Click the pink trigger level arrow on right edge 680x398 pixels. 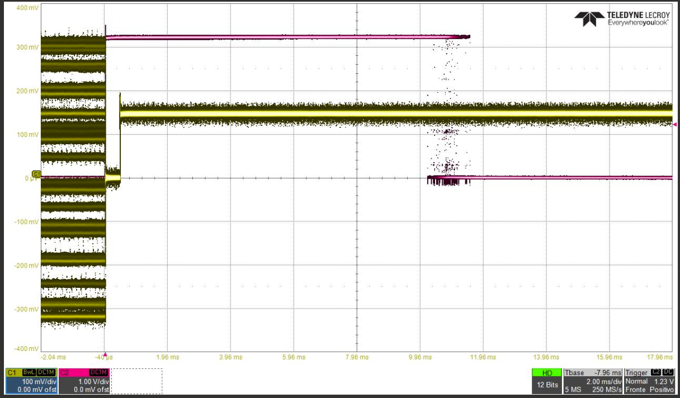coord(675,124)
